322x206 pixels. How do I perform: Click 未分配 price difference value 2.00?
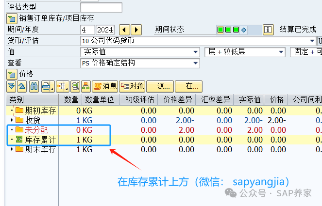click(186, 130)
